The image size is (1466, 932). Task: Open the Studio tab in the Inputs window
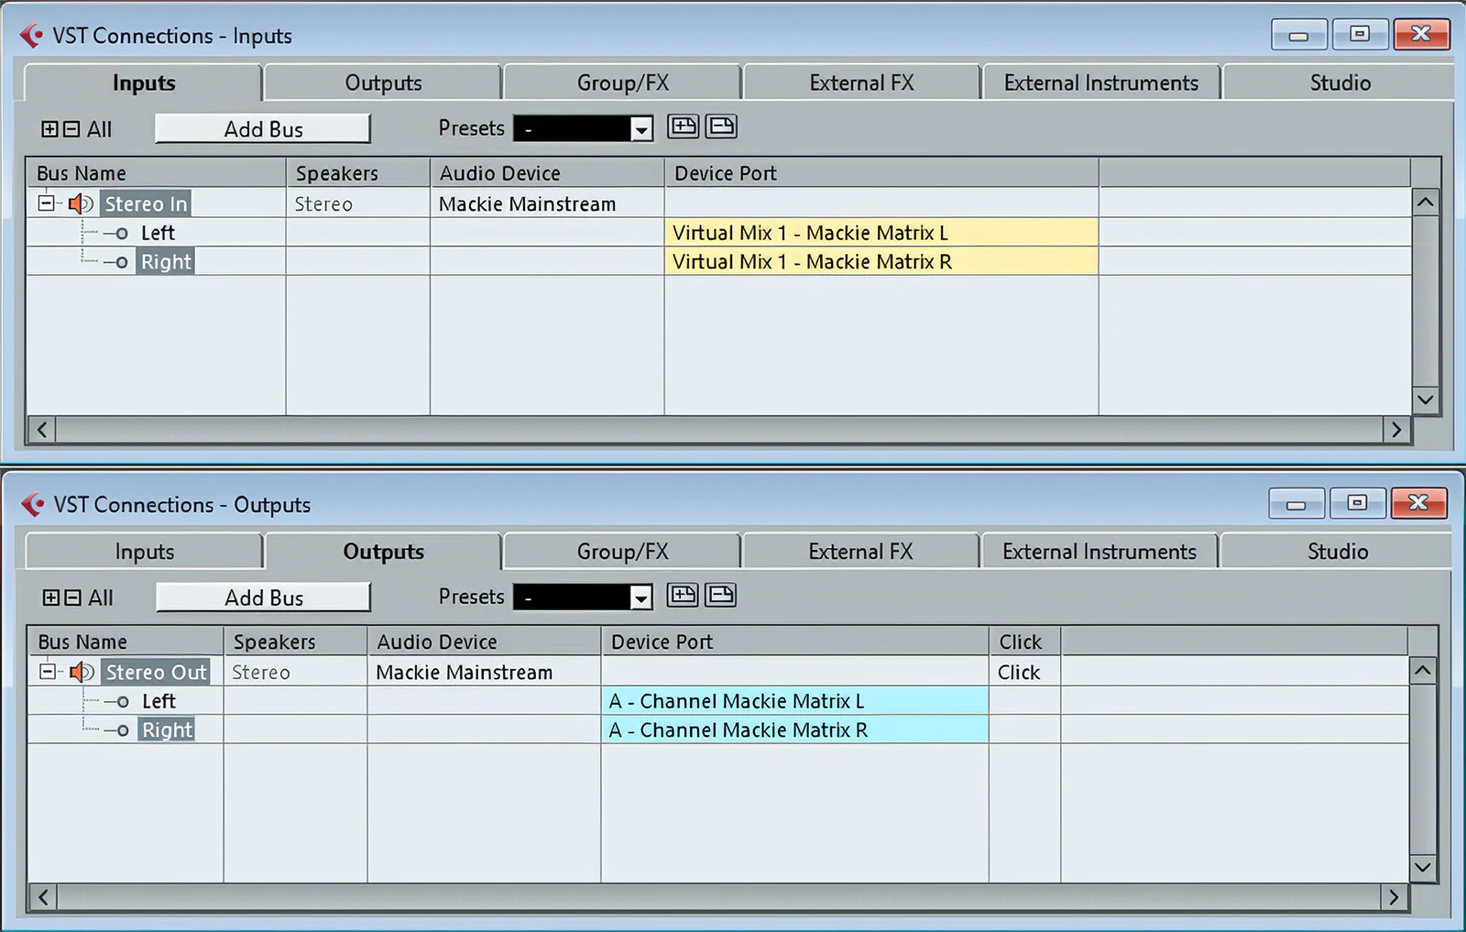click(1340, 82)
